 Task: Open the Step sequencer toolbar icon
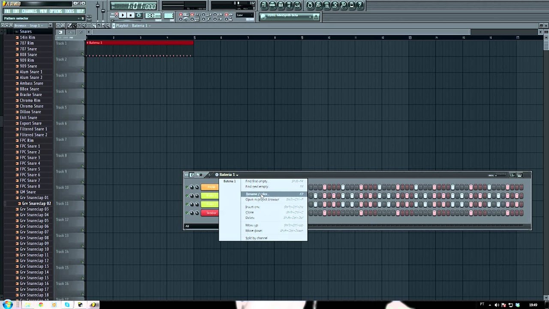(272, 5)
